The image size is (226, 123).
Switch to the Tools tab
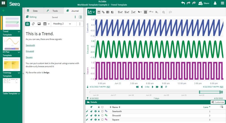[x=54, y=11]
